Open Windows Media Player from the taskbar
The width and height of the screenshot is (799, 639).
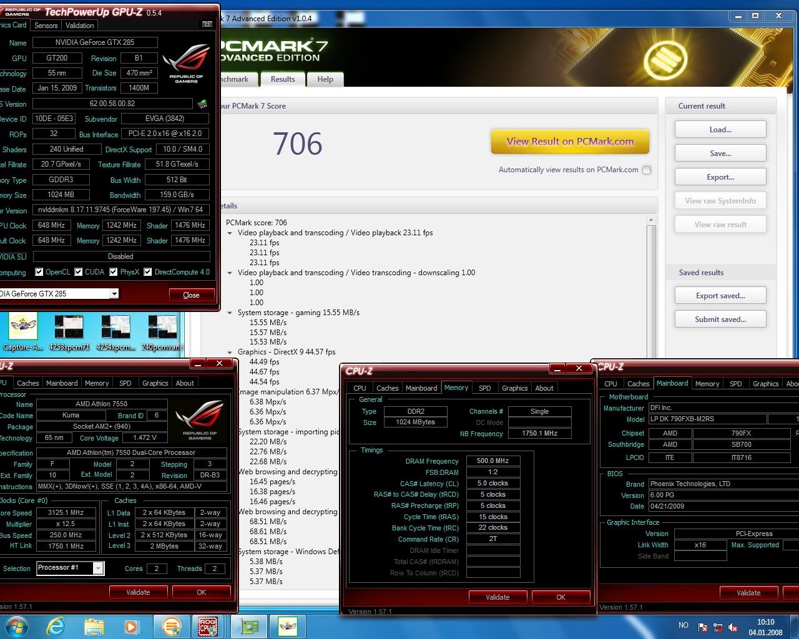pyautogui.click(x=131, y=626)
